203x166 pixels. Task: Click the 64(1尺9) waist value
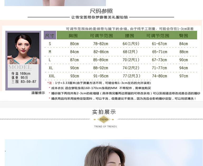(131, 44)
